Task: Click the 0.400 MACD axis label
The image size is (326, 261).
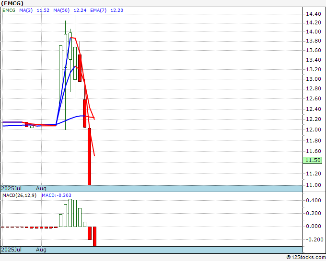Action: coord(314,200)
